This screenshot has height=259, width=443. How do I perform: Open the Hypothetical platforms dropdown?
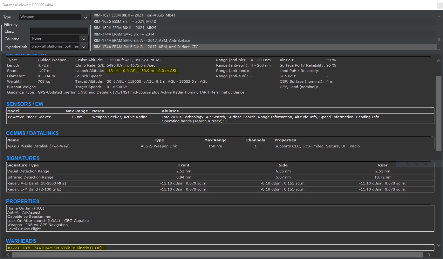click(59, 47)
